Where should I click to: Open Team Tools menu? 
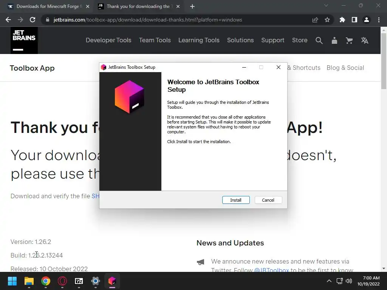[155, 40]
